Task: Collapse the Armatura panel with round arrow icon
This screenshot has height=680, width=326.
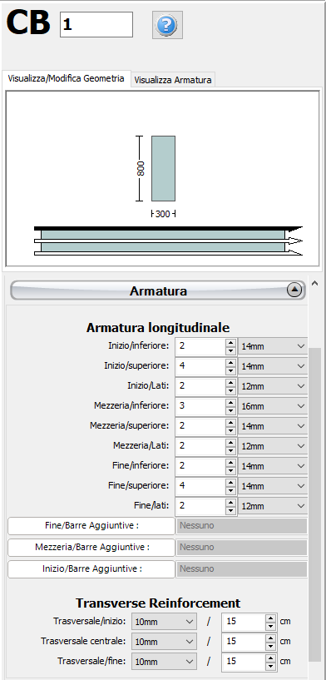Action: tap(294, 290)
